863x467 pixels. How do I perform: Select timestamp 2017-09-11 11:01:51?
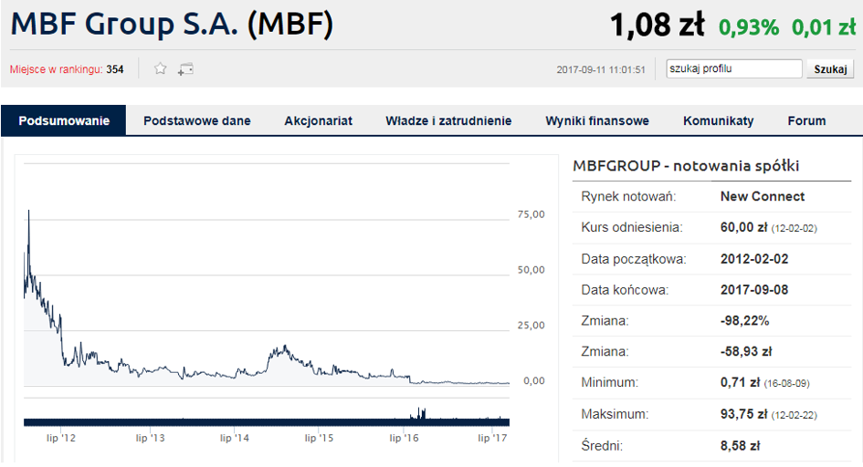click(x=601, y=69)
